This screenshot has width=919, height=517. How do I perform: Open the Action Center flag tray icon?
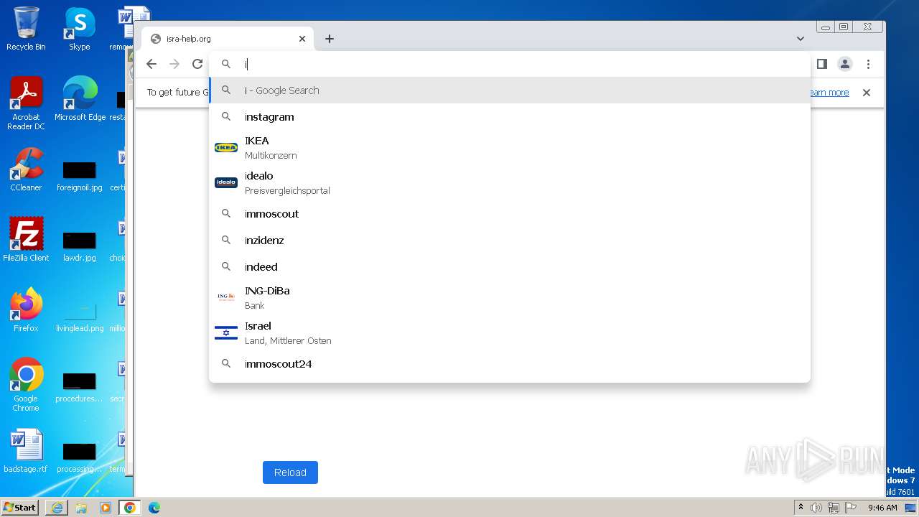tap(851, 508)
